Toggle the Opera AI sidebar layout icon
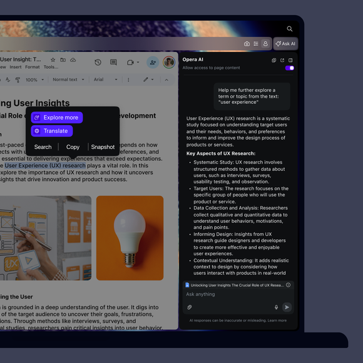Screen dimensions: 363x363 (290, 60)
